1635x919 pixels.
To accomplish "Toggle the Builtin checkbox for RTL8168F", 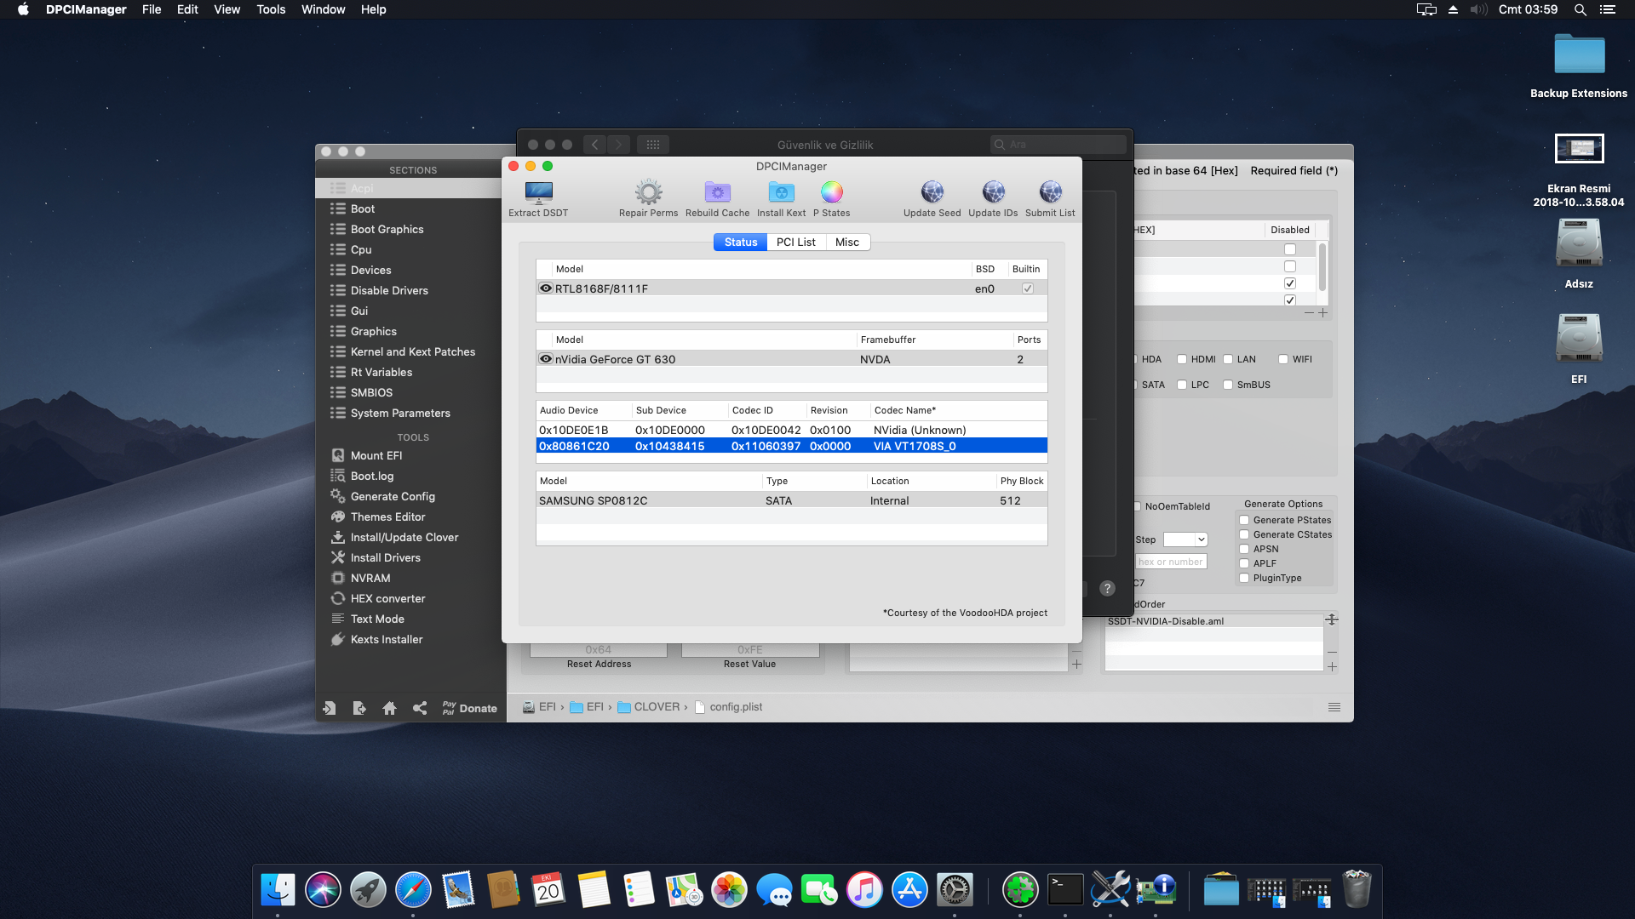I will click(1028, 288).
